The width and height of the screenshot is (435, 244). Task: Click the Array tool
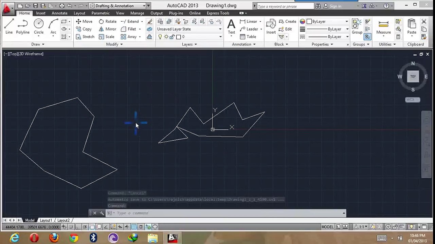(129, 37)
